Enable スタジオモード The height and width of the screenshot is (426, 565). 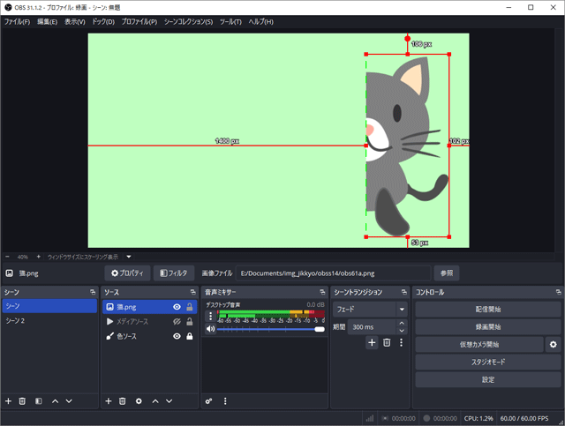[488, 362]
